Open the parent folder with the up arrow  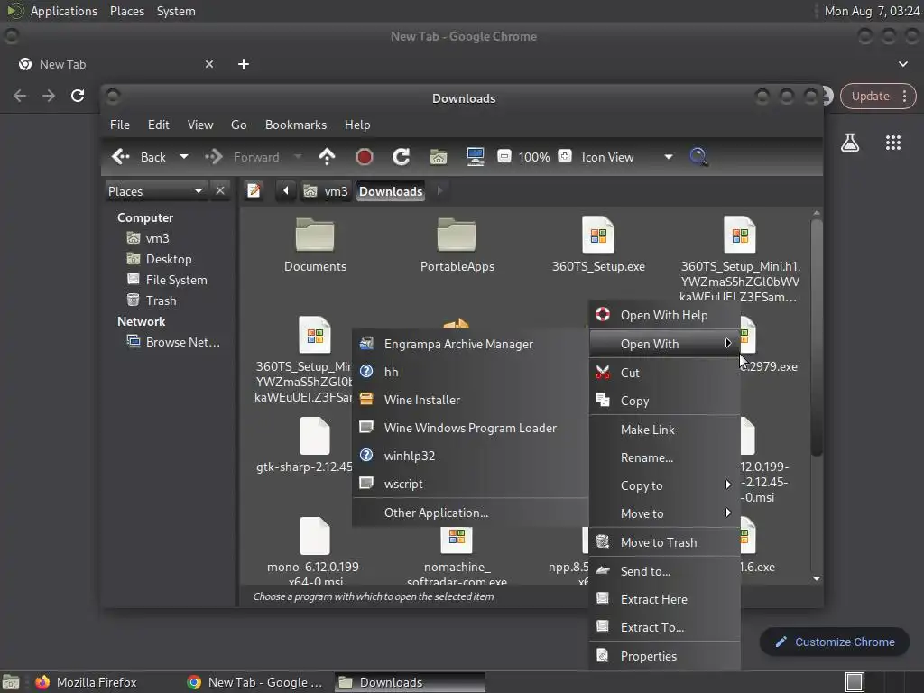[327, 157]
